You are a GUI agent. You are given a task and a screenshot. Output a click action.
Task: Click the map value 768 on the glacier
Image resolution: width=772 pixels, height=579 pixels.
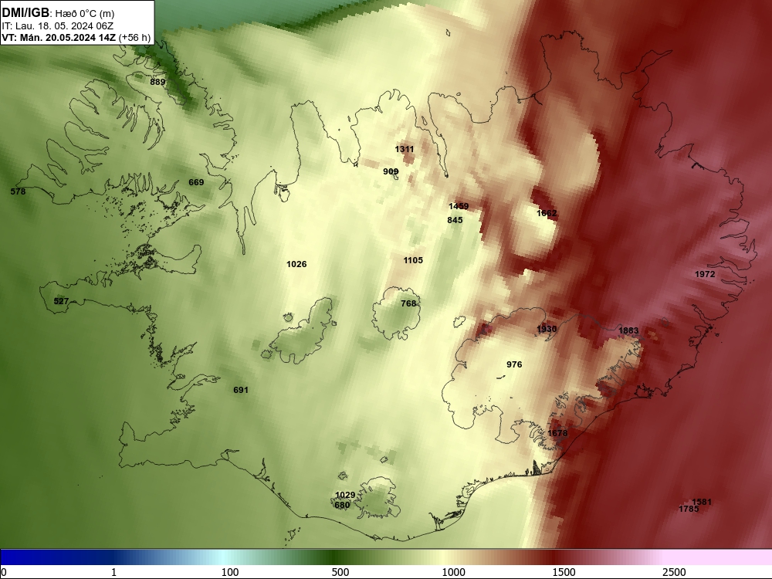[408, 303]
